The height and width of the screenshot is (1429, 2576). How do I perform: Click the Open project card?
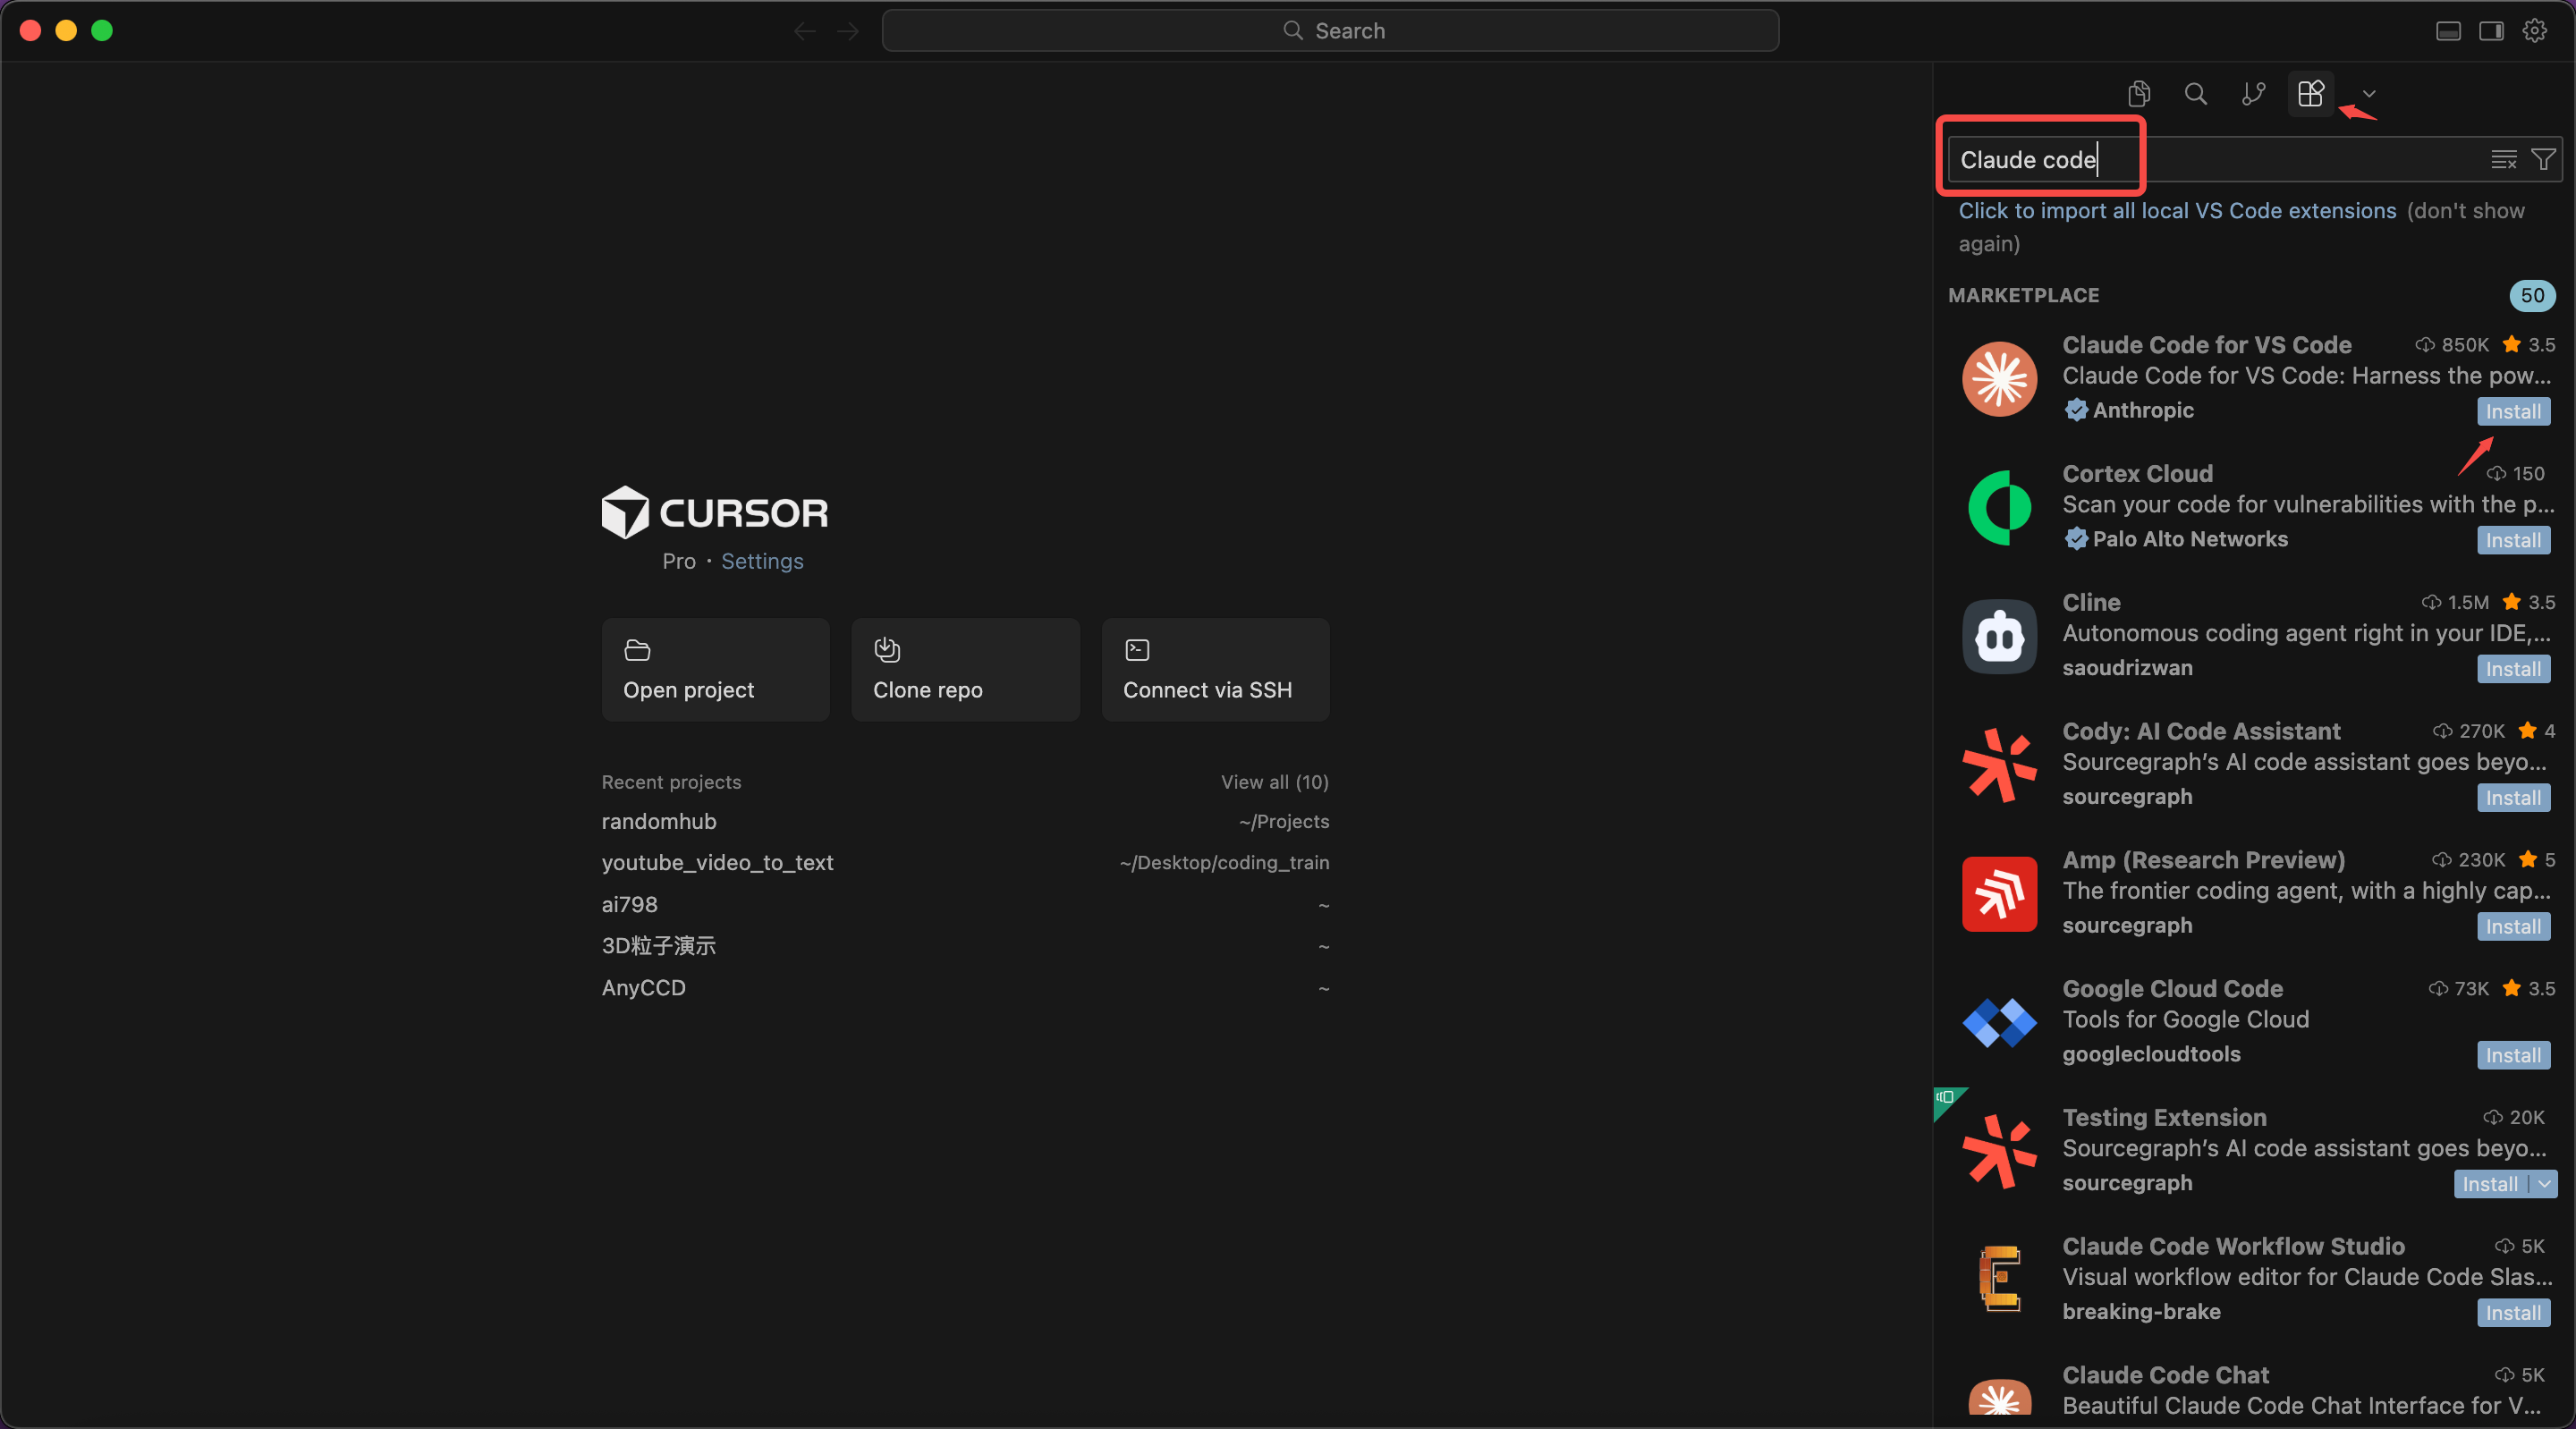click(x=715, y=669)
